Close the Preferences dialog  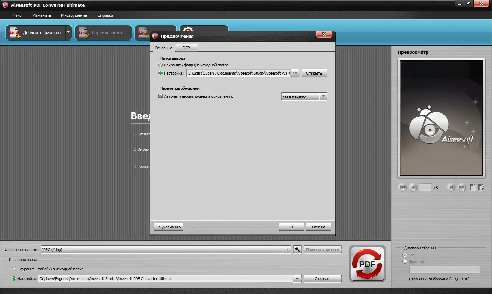(324, 34)
